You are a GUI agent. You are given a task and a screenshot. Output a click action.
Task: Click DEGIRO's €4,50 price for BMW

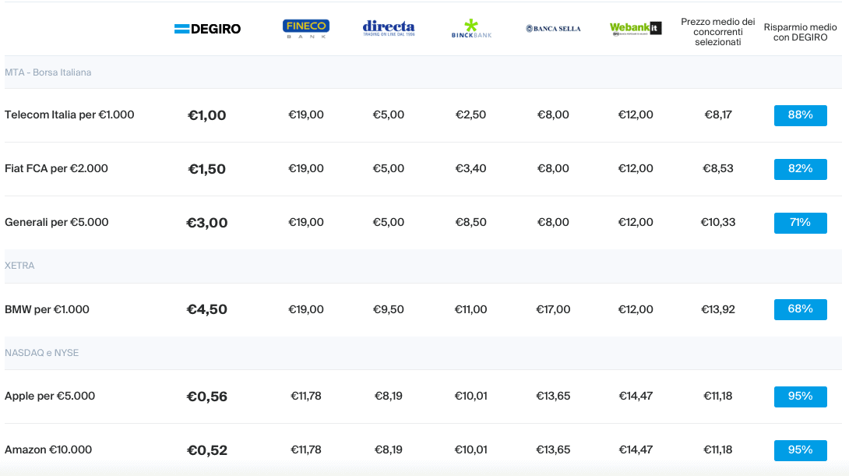(207, 309)
